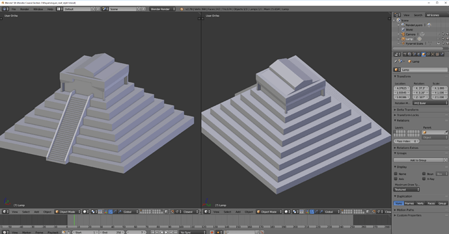This screenshot has width=449, height=234.
Task: Expand the Pyramid Stairs tree node
Action: click(399, 44)
